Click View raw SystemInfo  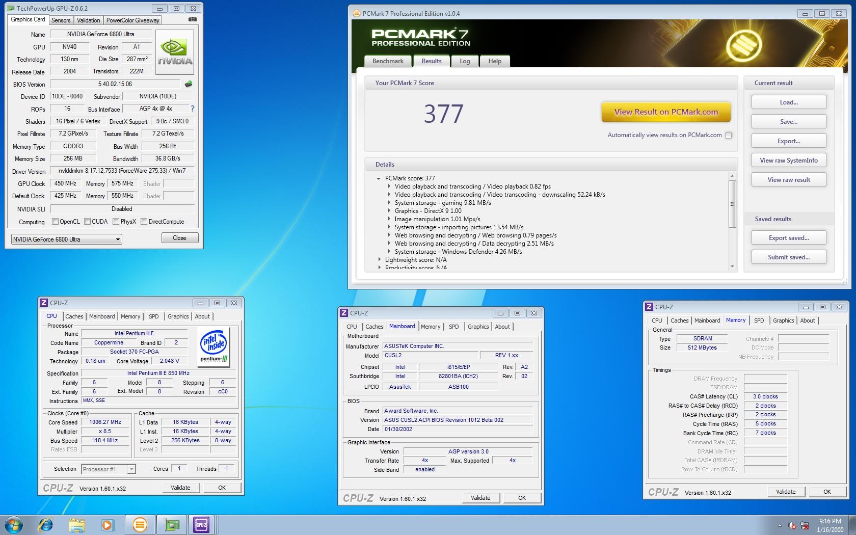tap(789, 160)
